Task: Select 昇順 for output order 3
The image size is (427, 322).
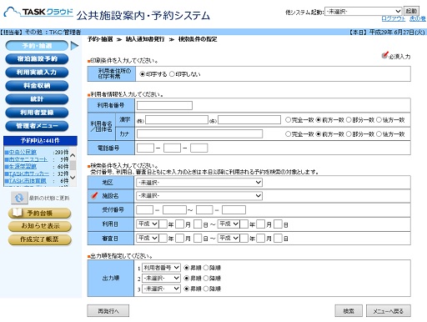Action: [187, 289]
